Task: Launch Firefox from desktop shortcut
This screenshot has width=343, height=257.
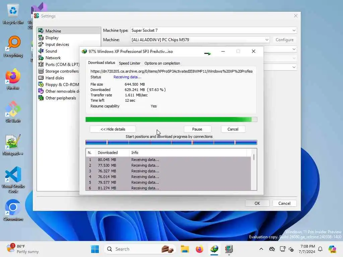Action: pyautogui.click(x=13, y=79)
